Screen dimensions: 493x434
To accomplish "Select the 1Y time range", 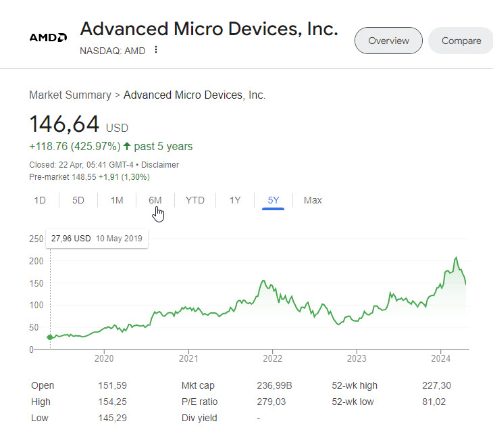I will 235,200.
